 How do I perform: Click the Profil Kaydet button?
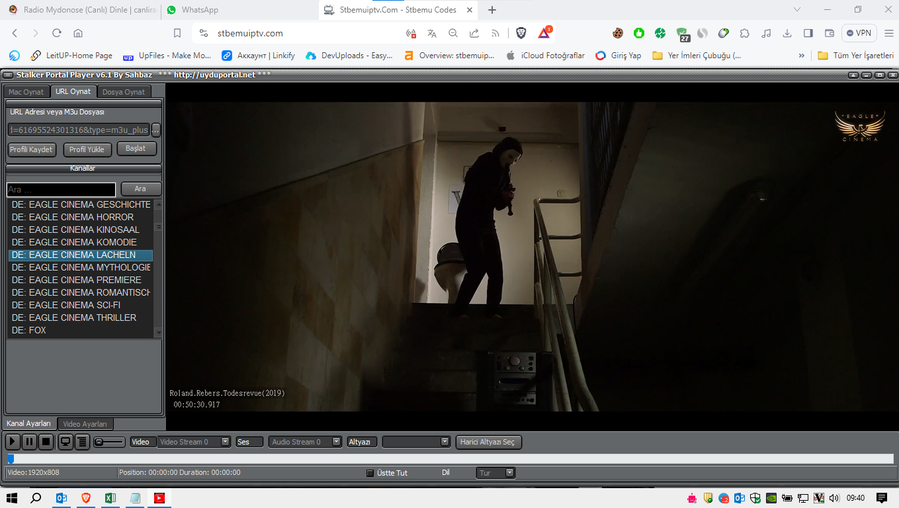pyautogui.click(x=31, y=149)
